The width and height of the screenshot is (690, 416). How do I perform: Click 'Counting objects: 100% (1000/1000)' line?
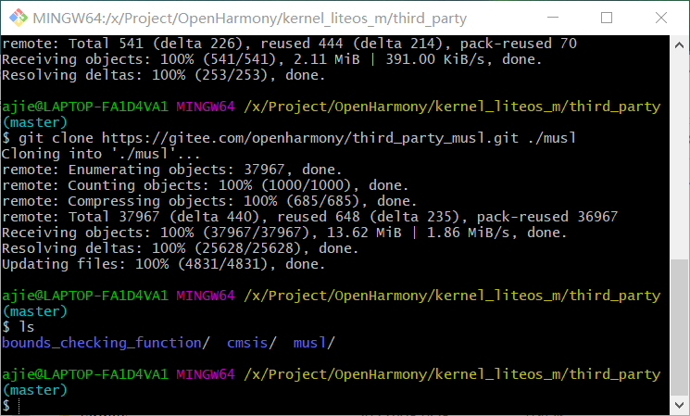point(205,185)
